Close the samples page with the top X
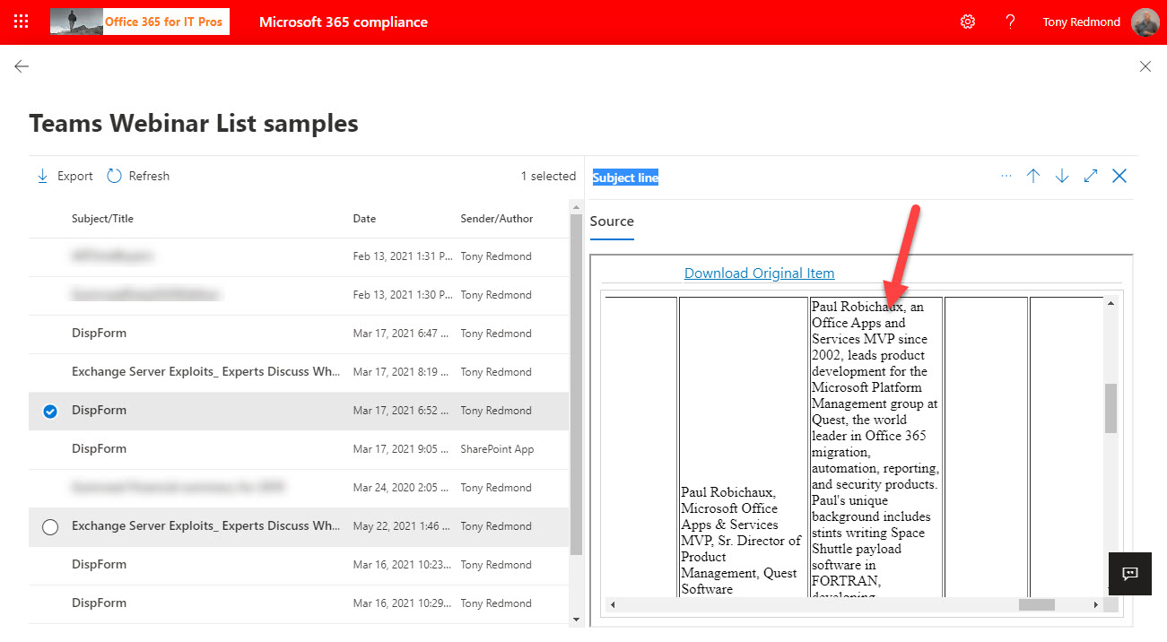Screen dimensions: 1167x642 pyautogui.click(x=1145, y=66)
